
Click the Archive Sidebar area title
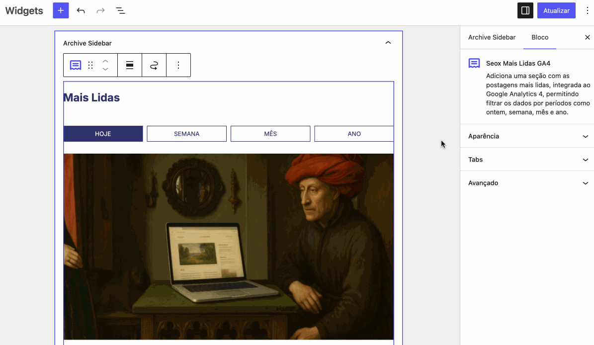(x=87, y=43)
